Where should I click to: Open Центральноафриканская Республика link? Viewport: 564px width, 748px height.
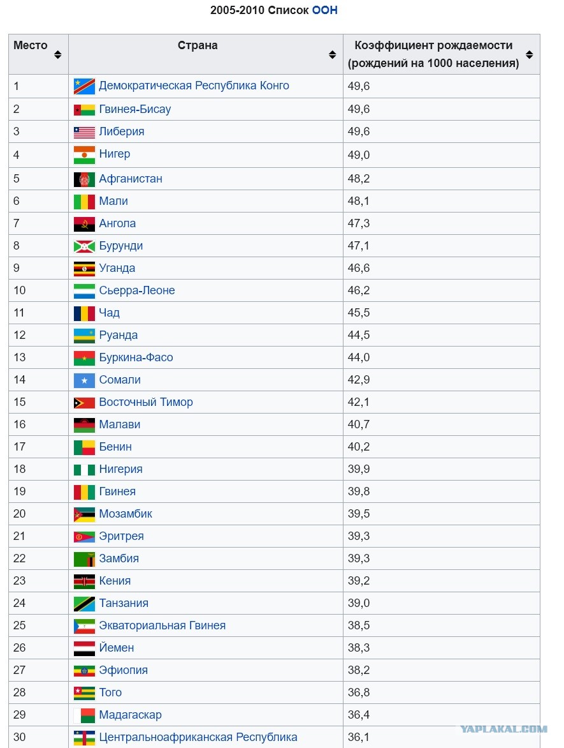(198, 737)
